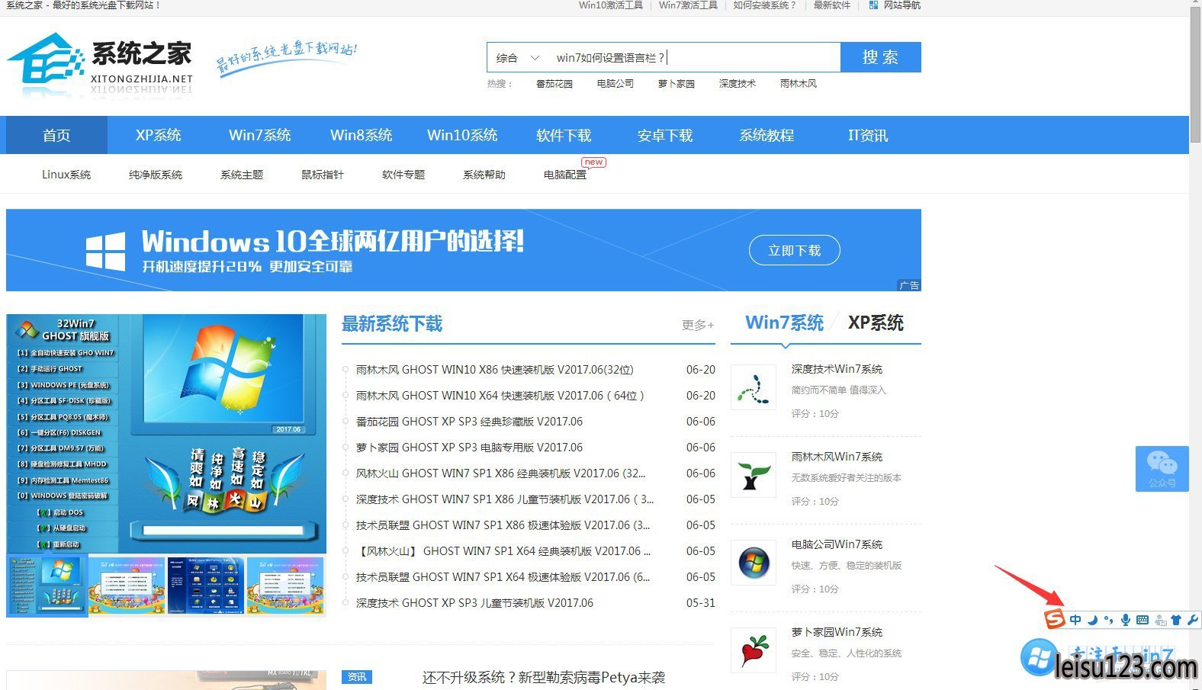Click the 最新软件 top link

[832, 5]
